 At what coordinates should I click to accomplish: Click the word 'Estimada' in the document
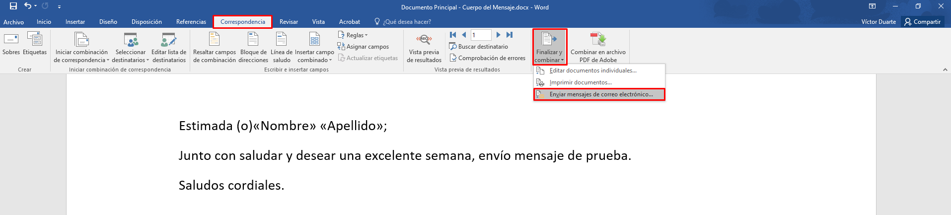[206, 126]
